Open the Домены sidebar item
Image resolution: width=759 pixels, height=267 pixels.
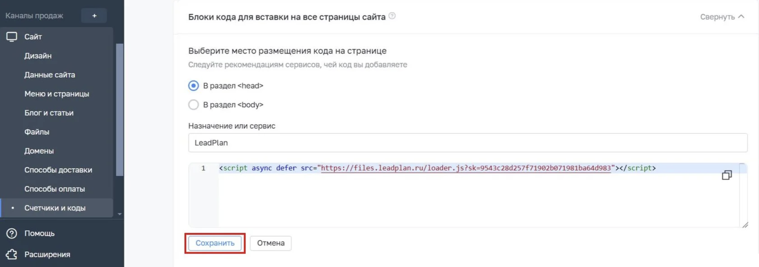click(39, 151)
